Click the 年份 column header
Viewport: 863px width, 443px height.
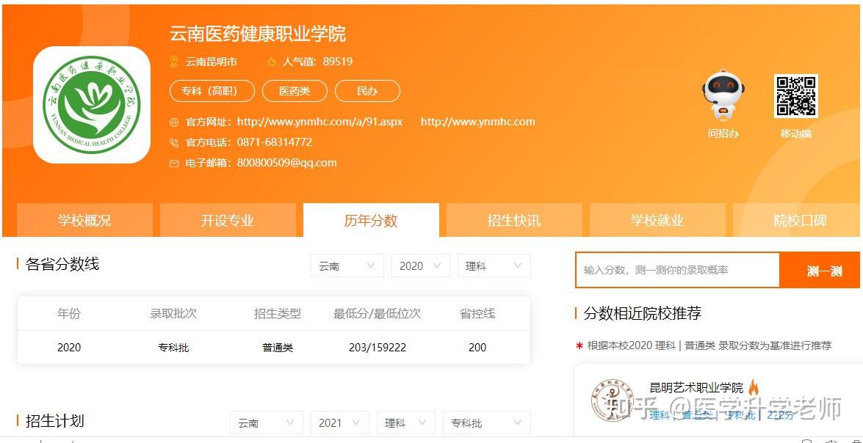(69, 314)
